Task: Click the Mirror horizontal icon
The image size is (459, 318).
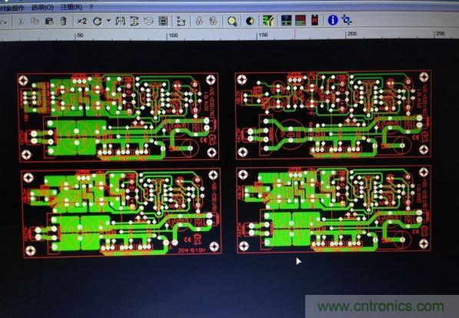Action: [x=120, y=21]
